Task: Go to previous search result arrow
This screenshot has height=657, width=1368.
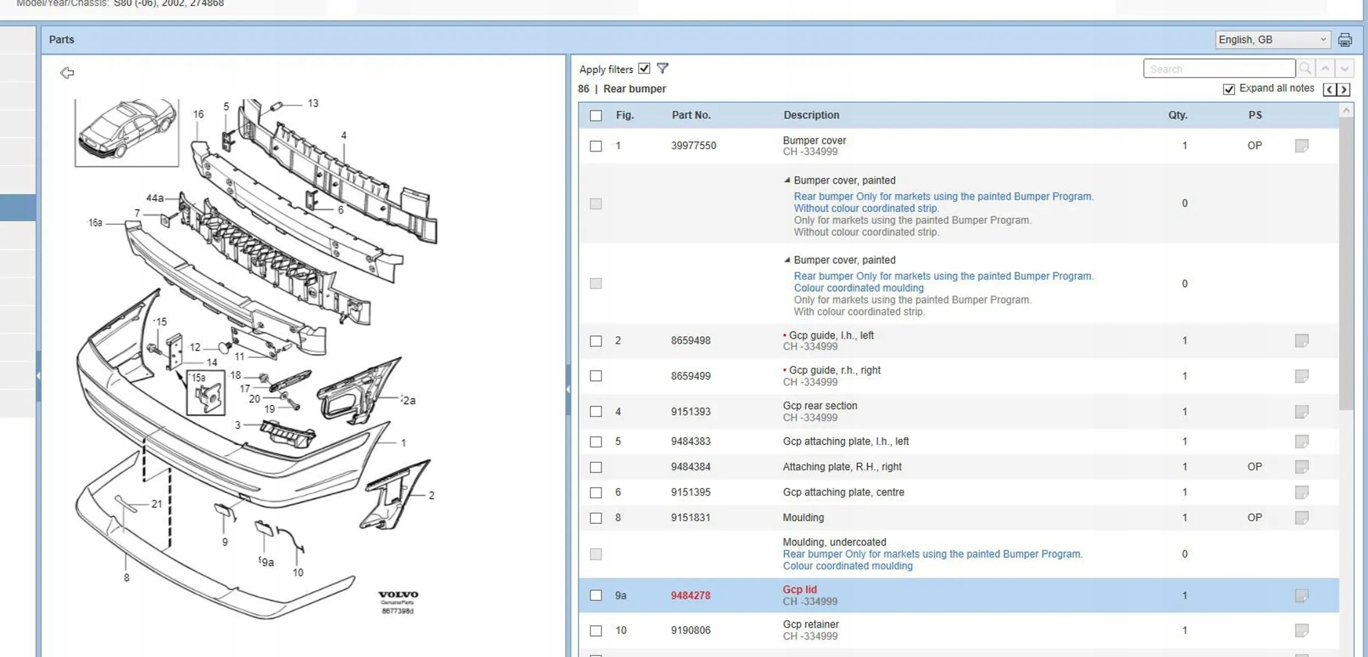Action: [x=1325, y=68]
